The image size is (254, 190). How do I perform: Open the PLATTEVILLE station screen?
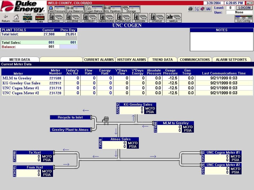(123, 17)
